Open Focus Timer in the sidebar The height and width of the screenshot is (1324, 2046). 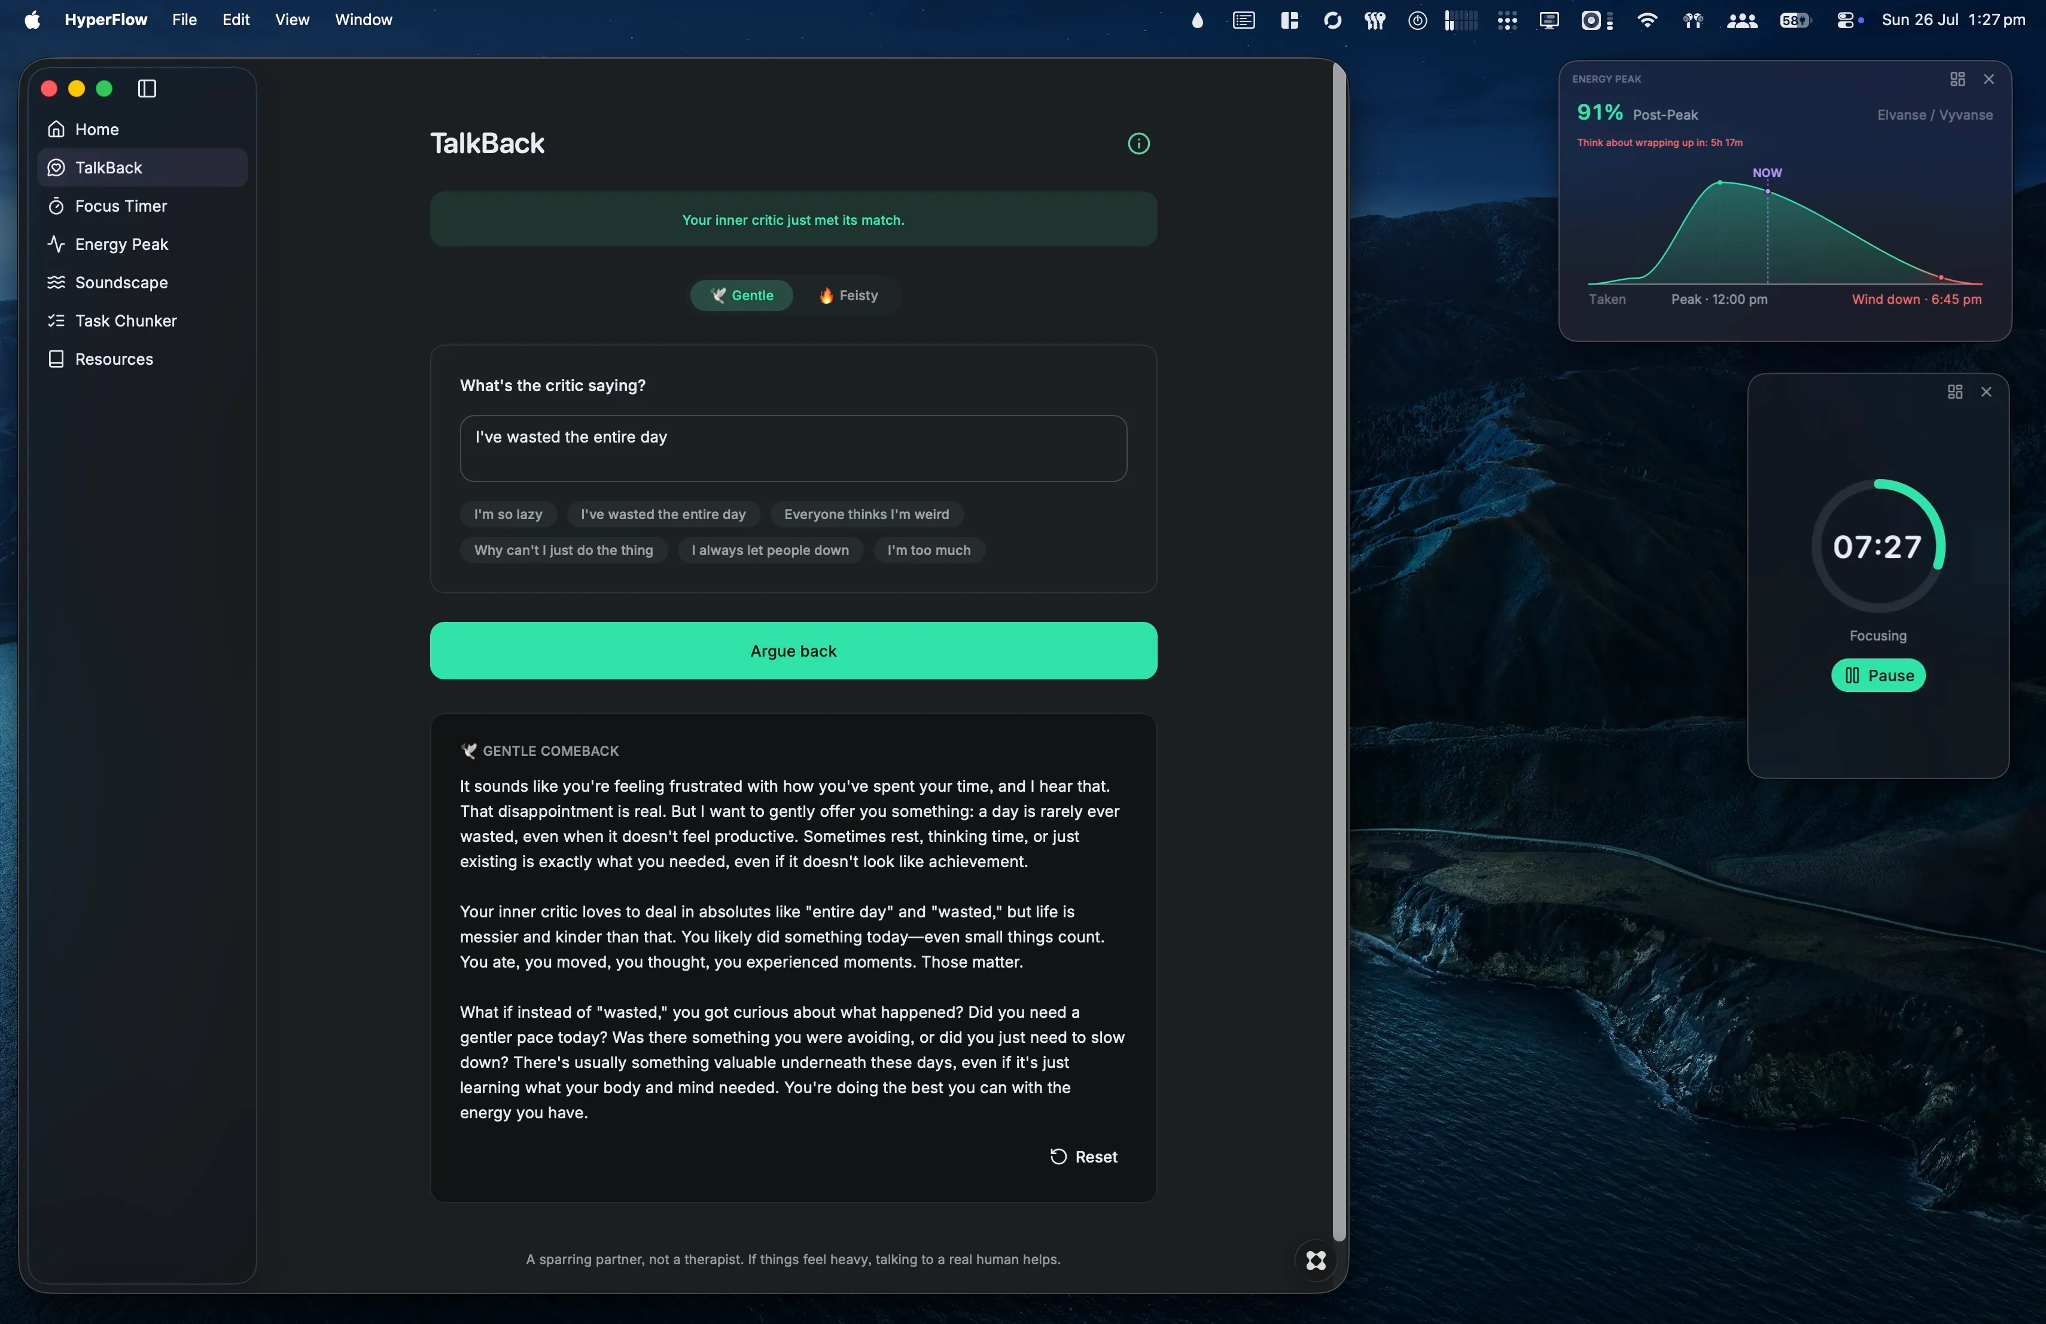[142, 206]
